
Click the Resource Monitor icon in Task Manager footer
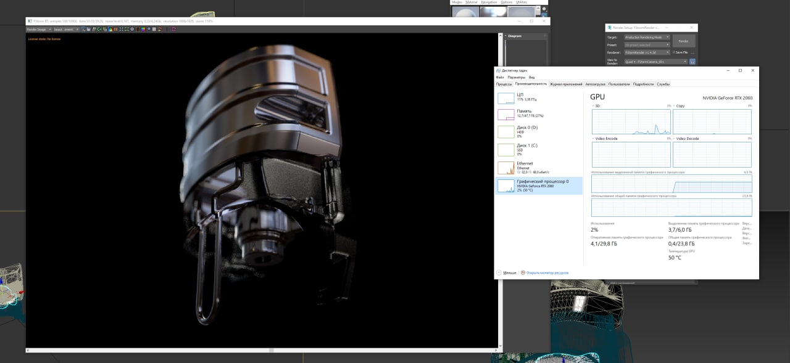pyautogui.click(x=523, y=272)
